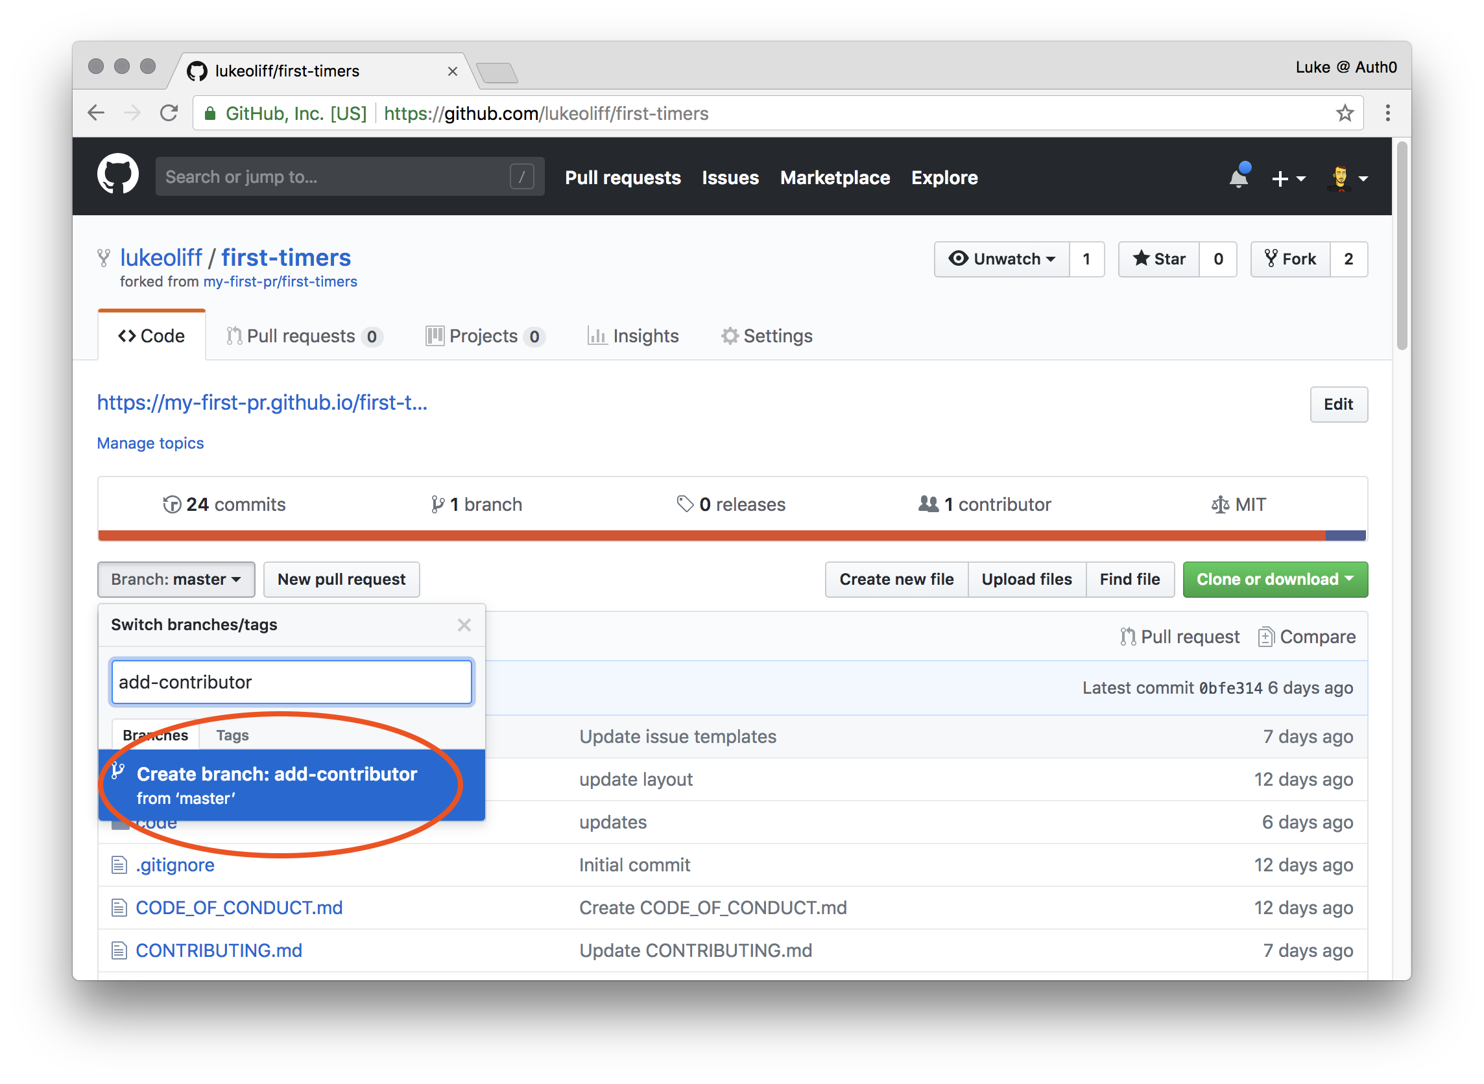Screen dimensions: 1484x1084
Task: Bookmark page with star icon
Action: click(x=1345, y=113)
